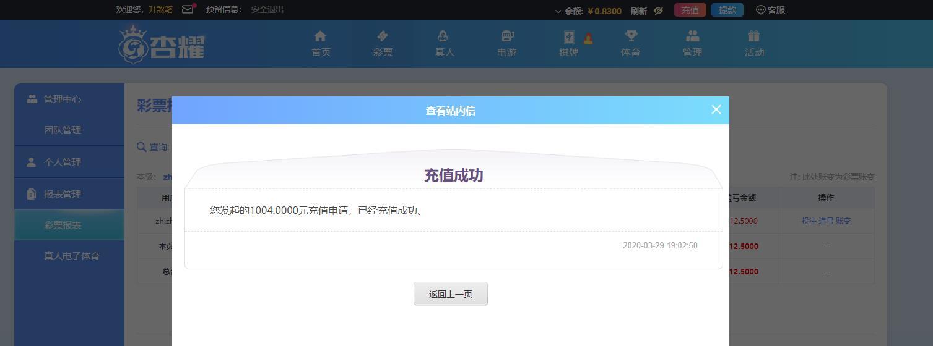The width and height of the screenshot is (933, 346).
Task: Click the 升煞笔 username
Action: [x=160, y=9]
